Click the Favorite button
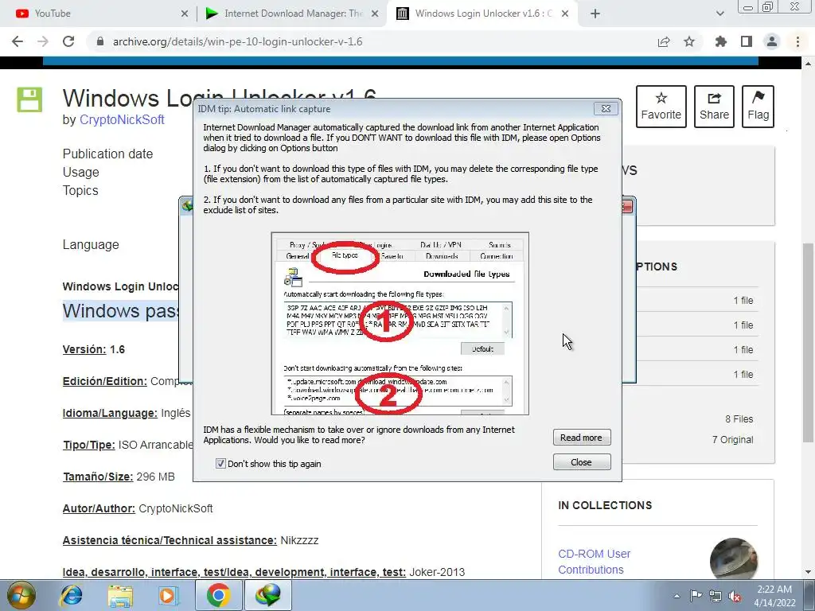 pos(661,107)
